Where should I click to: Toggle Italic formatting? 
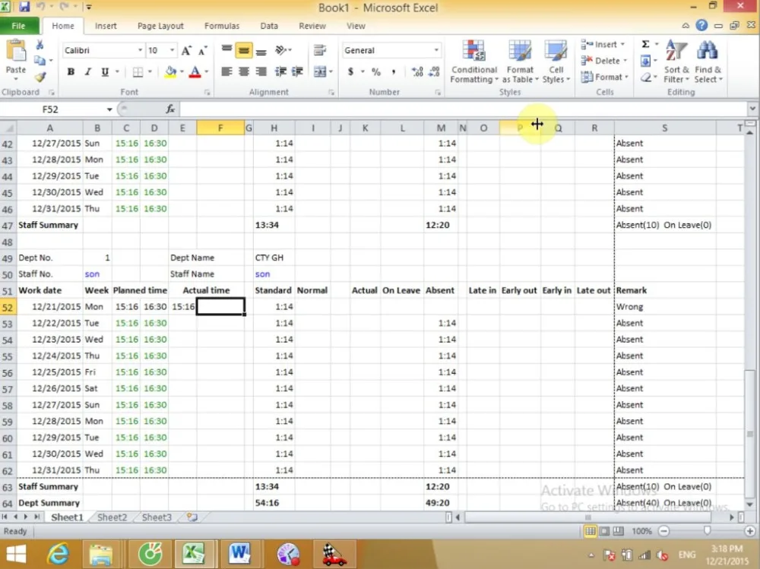[x=87, y=71]
